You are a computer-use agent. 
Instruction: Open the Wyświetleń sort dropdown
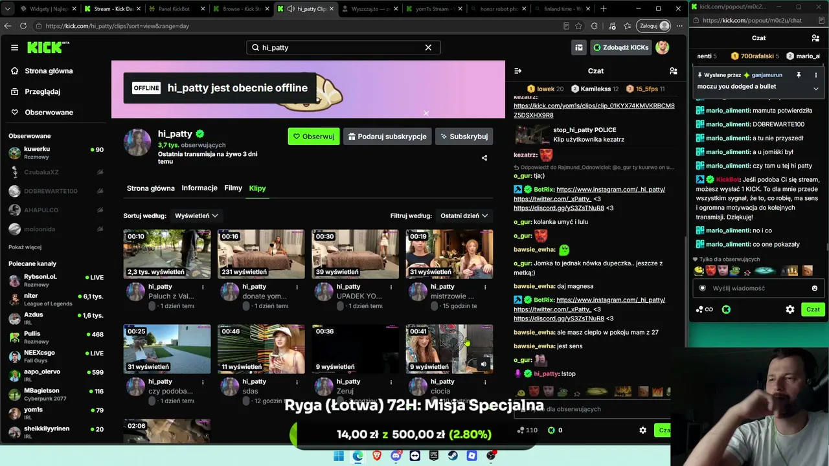[196, 216]
